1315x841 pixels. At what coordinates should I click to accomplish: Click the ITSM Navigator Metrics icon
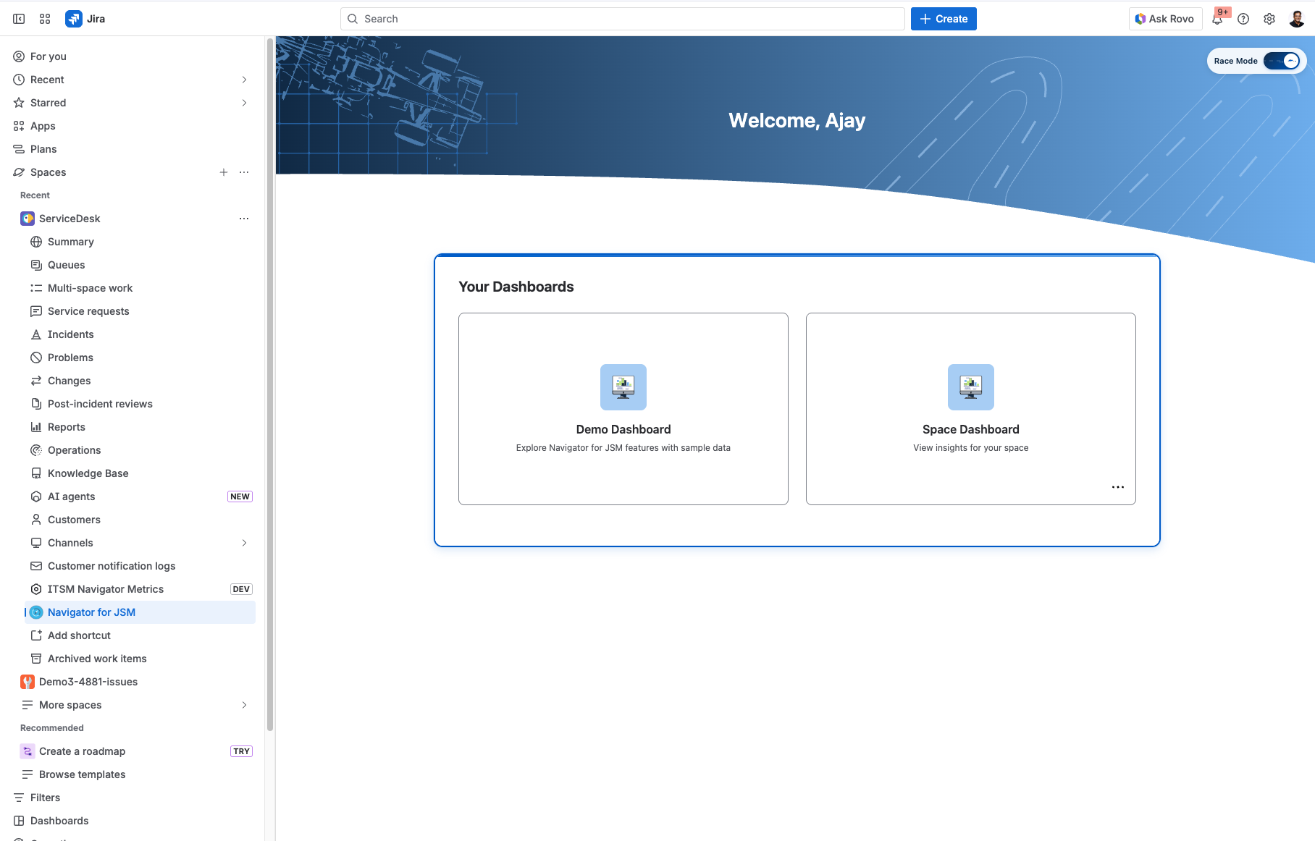pyautogui.click(x=36, y=589)
